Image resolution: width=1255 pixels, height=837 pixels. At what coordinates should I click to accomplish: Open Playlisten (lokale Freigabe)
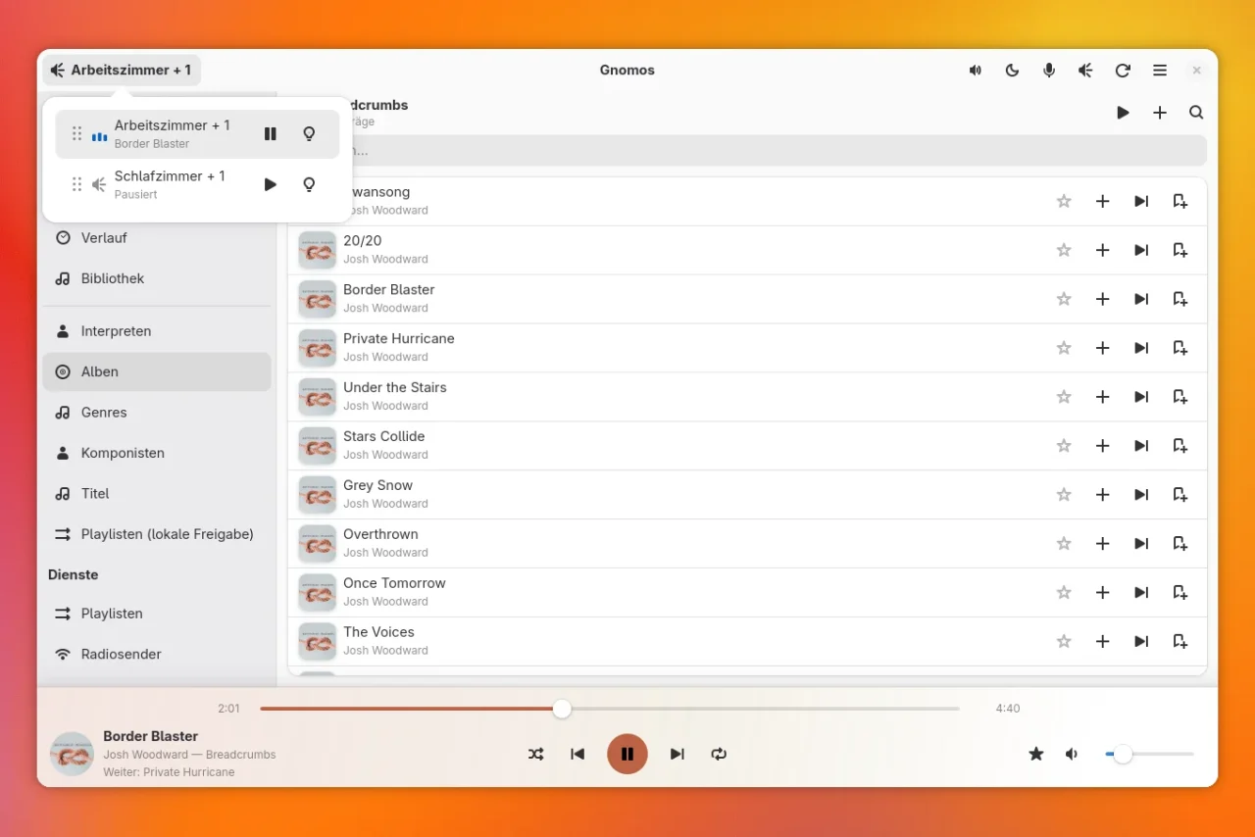[157, 534]
